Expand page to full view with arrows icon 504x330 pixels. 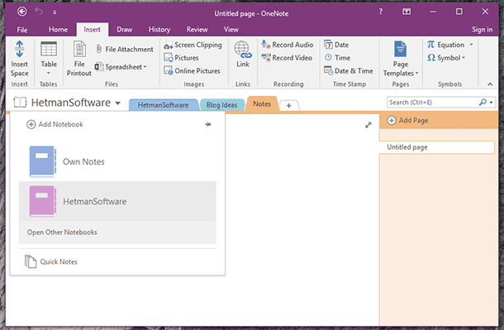coord(368,125)
